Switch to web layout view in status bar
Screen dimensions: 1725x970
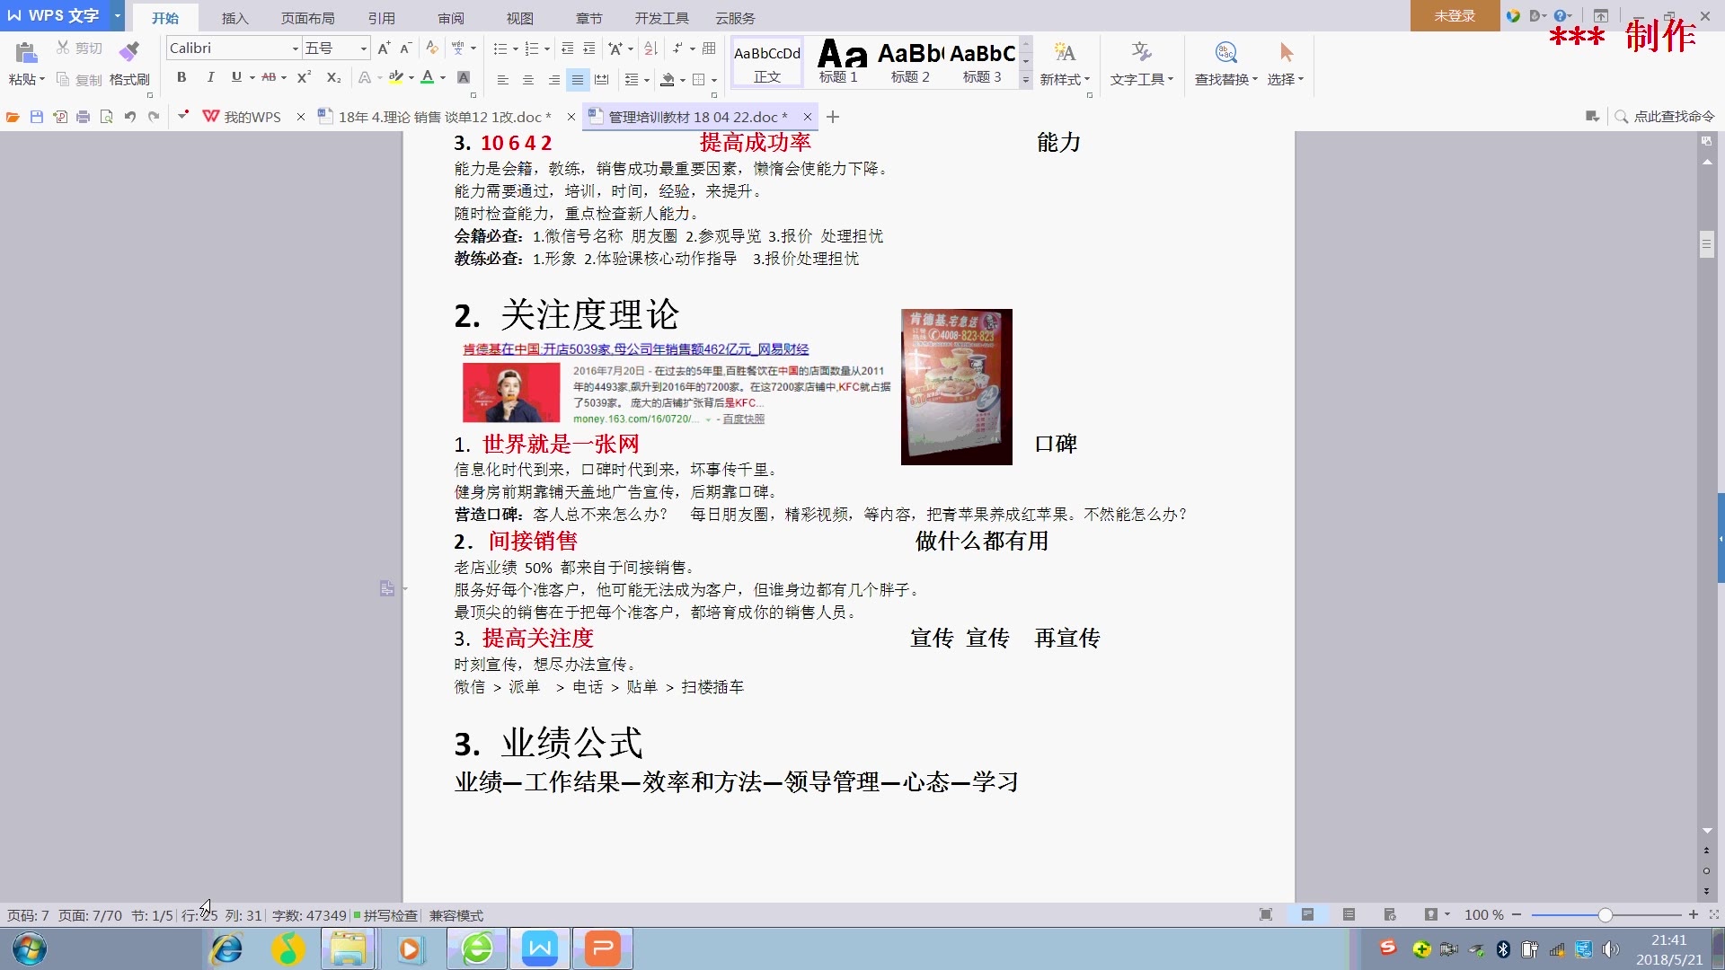[x=1390, y=914]
